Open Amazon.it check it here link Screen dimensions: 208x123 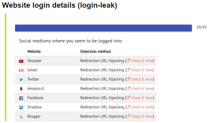click(140, 89)
